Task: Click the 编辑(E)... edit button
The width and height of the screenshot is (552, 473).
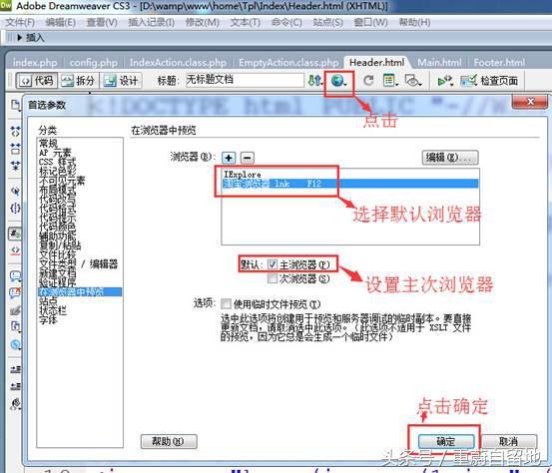Action: point(450,158)
